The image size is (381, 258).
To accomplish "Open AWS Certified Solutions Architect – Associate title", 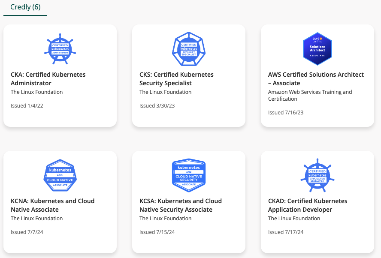I will point(316,78).
